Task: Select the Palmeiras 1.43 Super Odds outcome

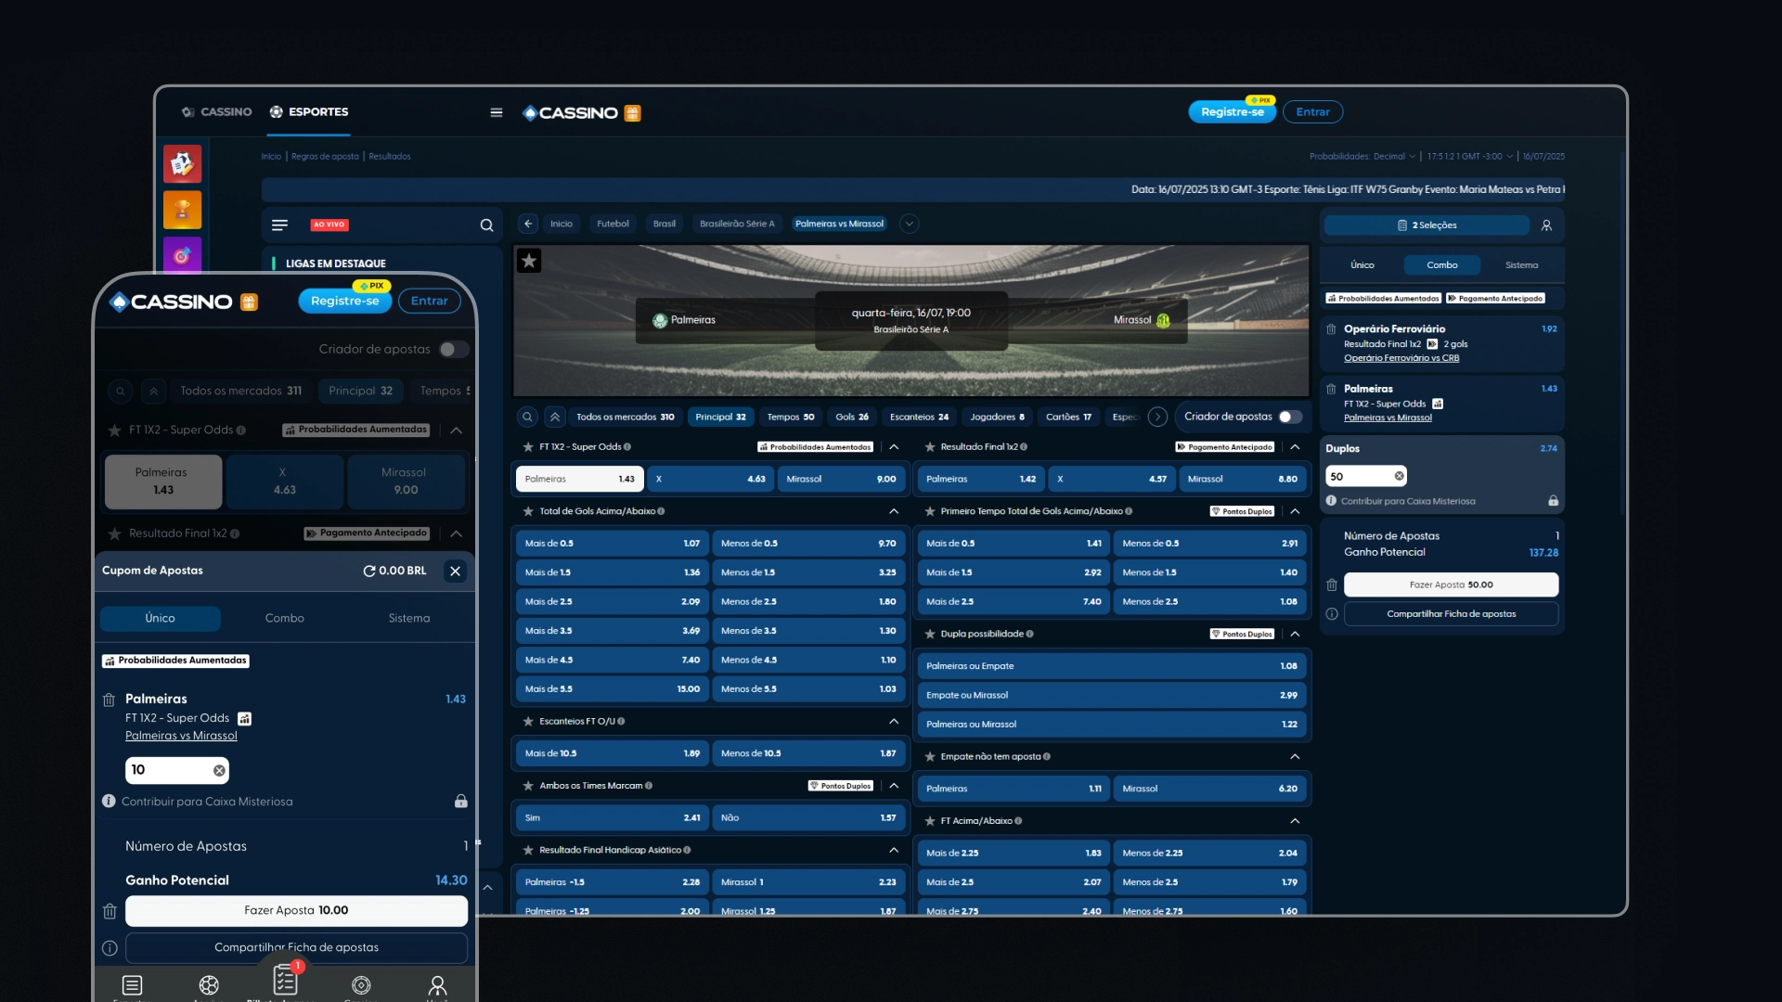Action: (x=579, y=479)
